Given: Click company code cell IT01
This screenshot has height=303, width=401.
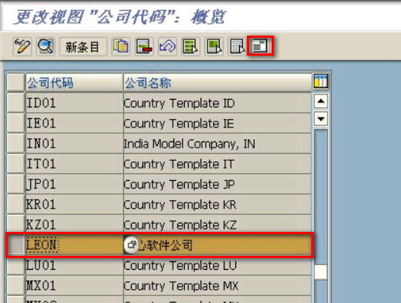Looking at the screenshot, I should 74,164.
